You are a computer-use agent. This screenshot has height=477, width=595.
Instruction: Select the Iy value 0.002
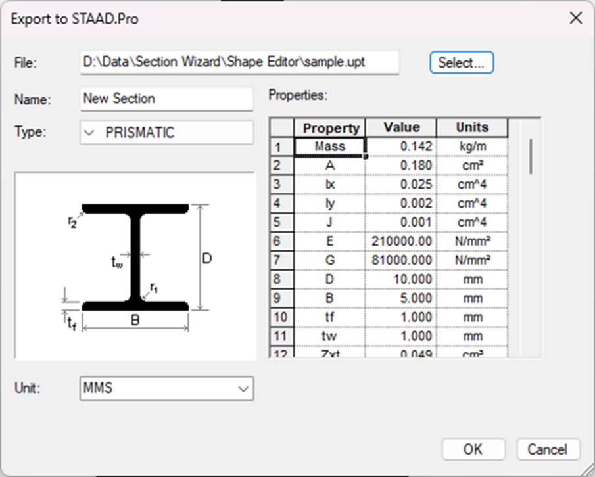(401, 203)
